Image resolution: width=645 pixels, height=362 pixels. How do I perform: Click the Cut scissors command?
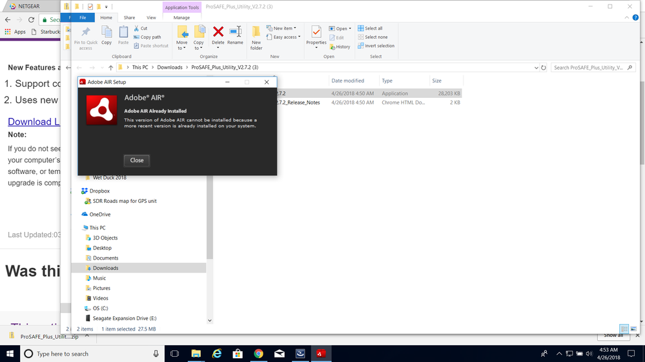tap(140, 28)
